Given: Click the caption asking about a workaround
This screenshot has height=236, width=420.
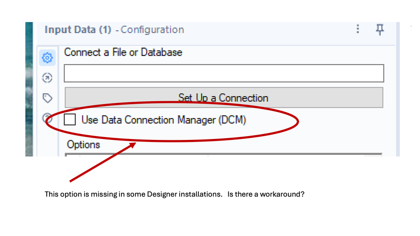Looking at the screenshot, I should coord(174,195).
